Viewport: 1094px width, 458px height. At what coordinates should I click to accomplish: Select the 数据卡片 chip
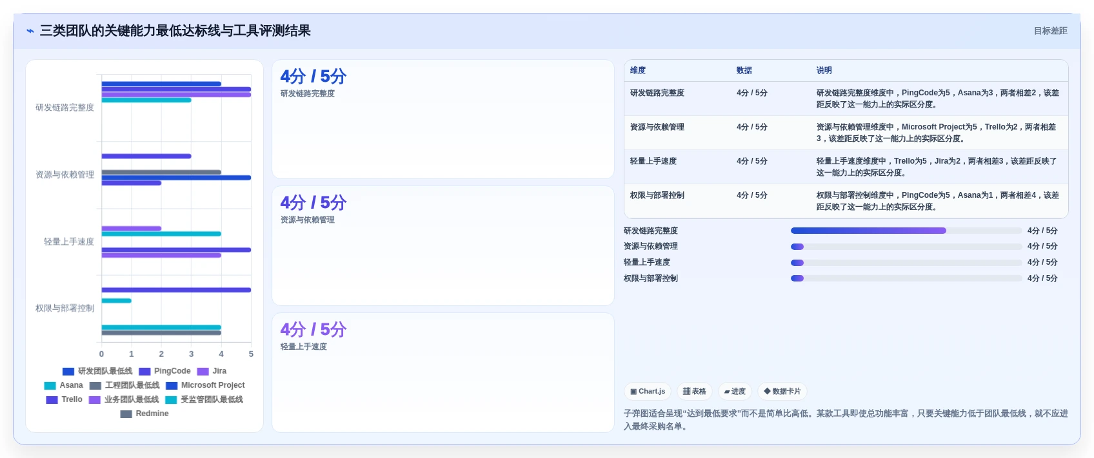point(782,392)
